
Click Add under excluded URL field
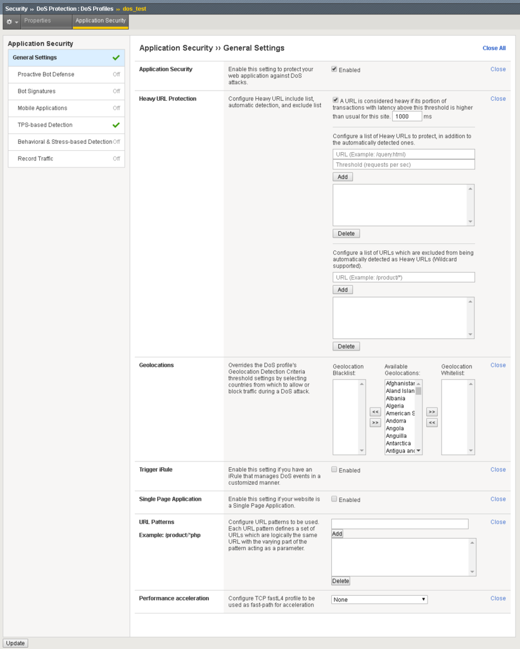click(343, 290)
